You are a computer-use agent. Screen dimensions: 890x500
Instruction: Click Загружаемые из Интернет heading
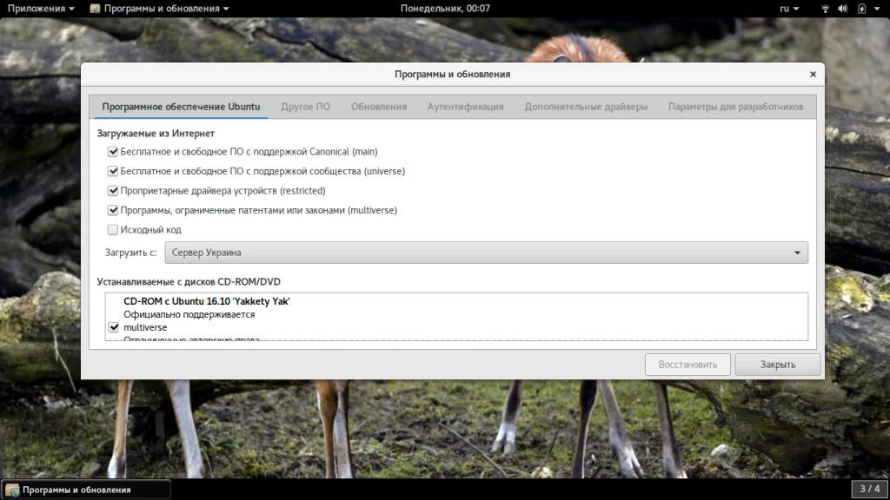(x=156, y=134)
